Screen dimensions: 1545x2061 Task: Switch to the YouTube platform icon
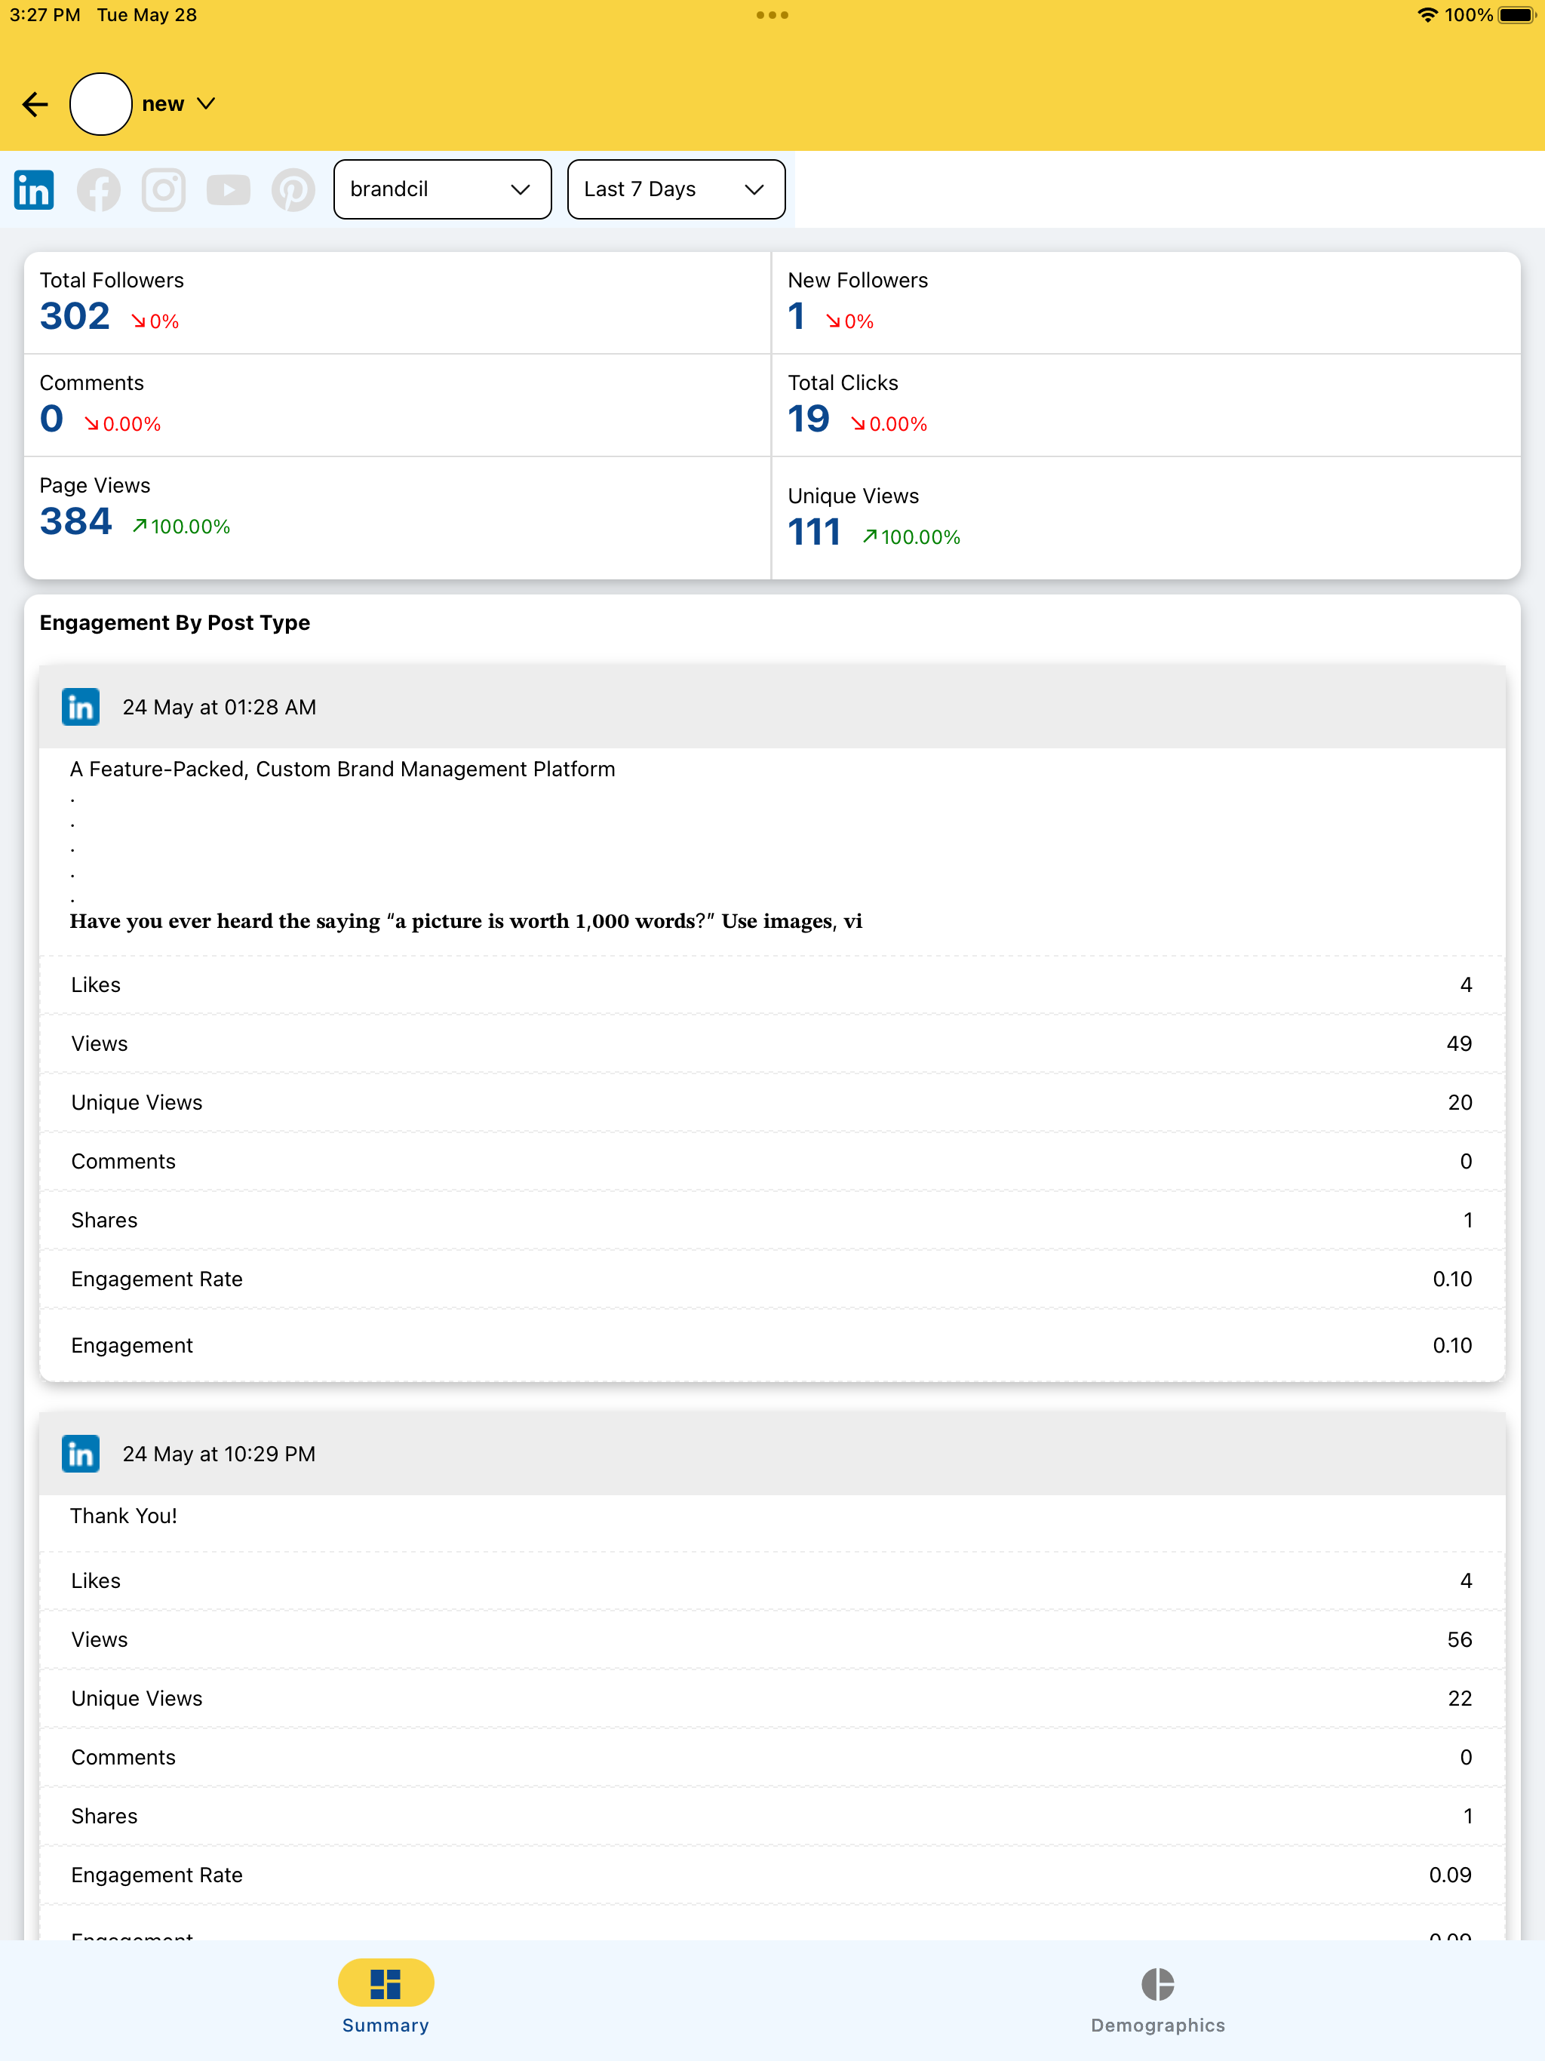tap(229, 189)
